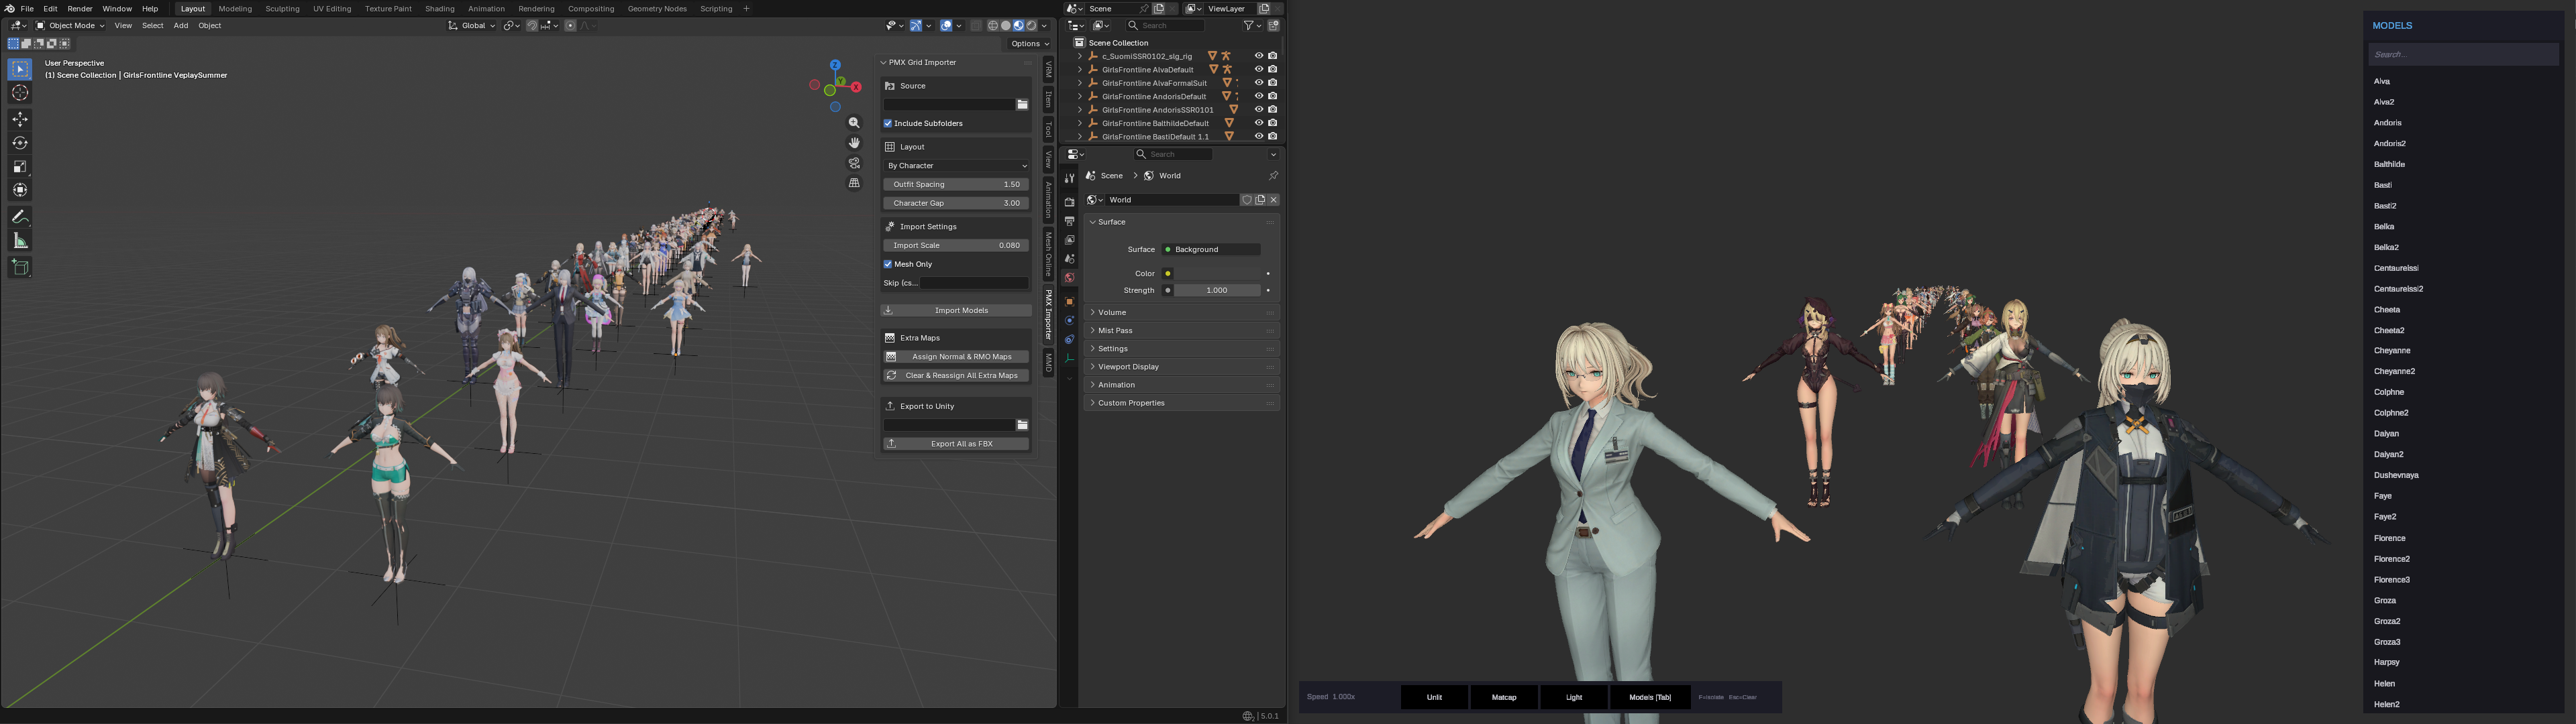Select the Measure tool
Image resolution: width=2576 pixels, height=724 pixels.
(x=20, y=241)
